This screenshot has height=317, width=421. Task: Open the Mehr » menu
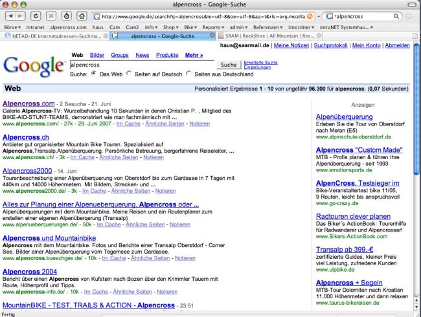click(194, 55)
